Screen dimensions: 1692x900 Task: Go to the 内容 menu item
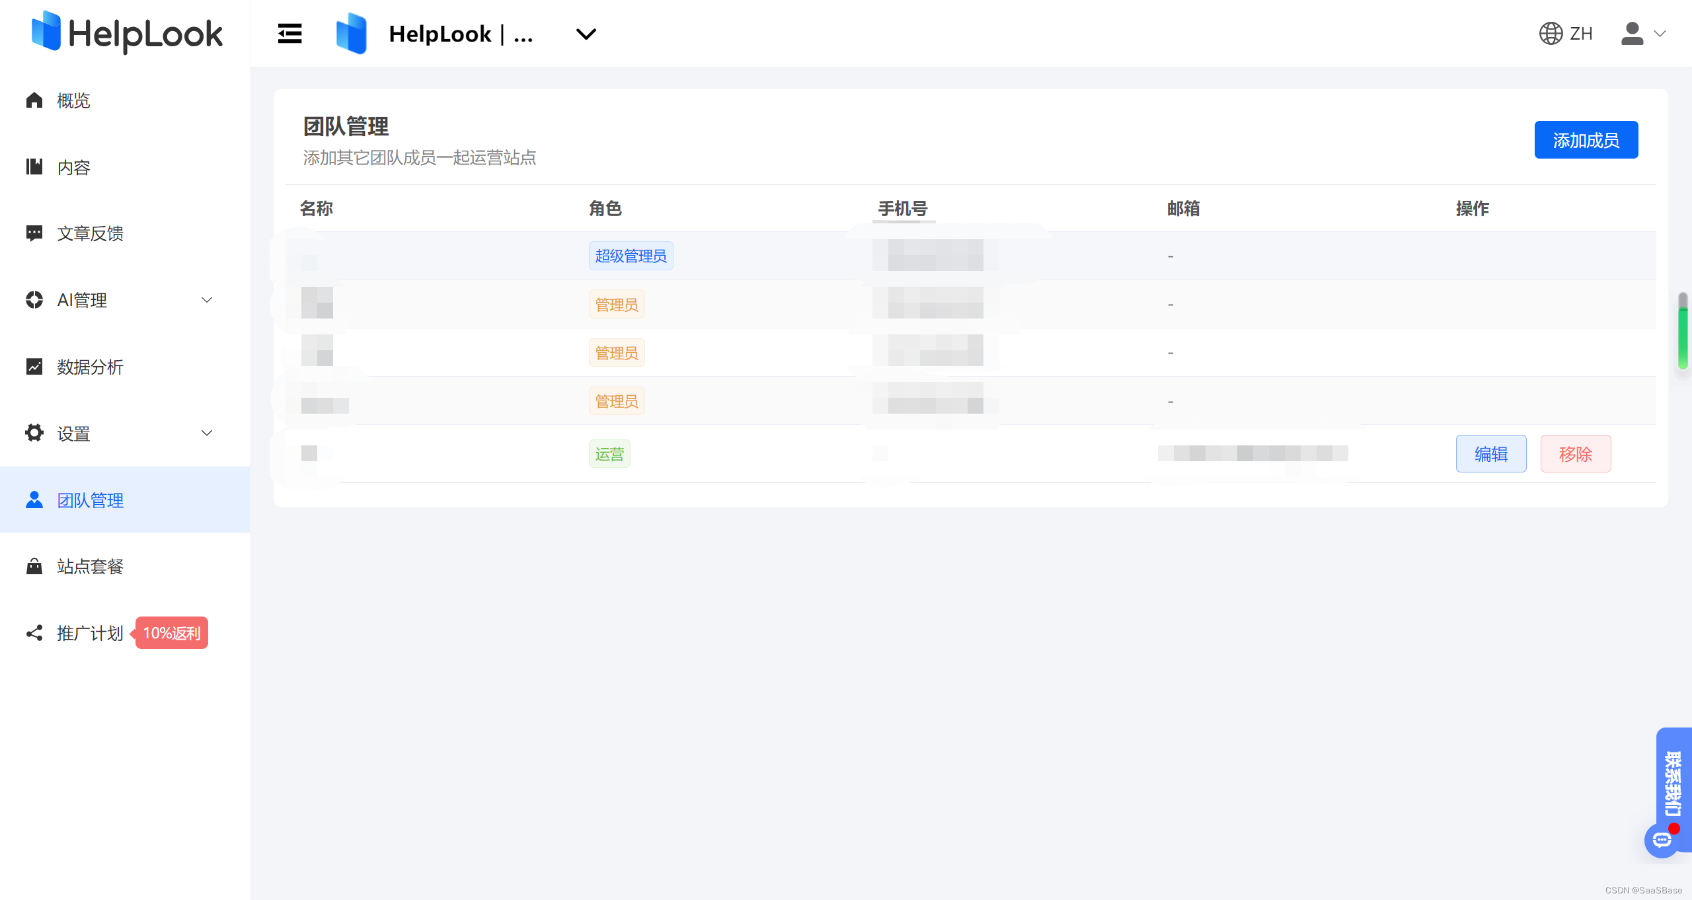[x=73, y=167]
